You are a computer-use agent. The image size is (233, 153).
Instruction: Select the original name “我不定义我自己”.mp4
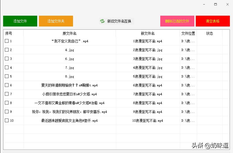click(x=70, y=41)
